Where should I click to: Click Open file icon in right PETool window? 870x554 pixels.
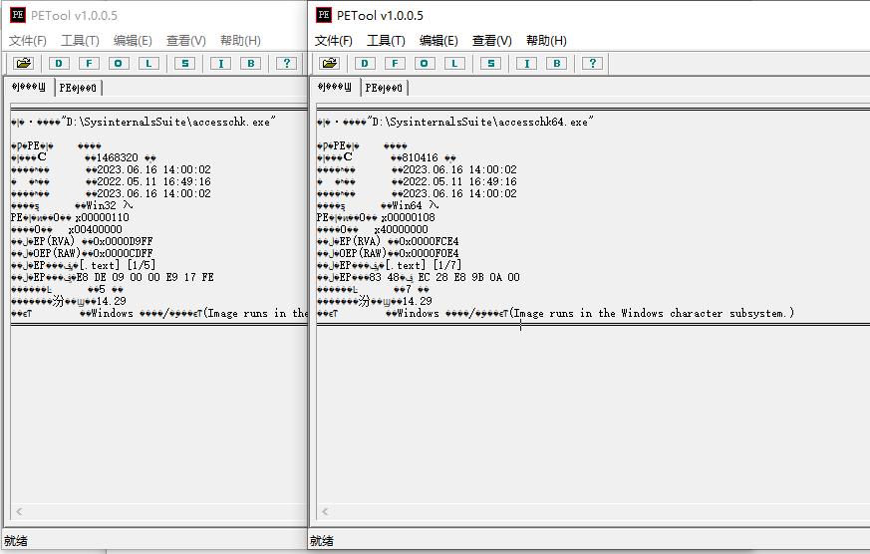(329, 63)
